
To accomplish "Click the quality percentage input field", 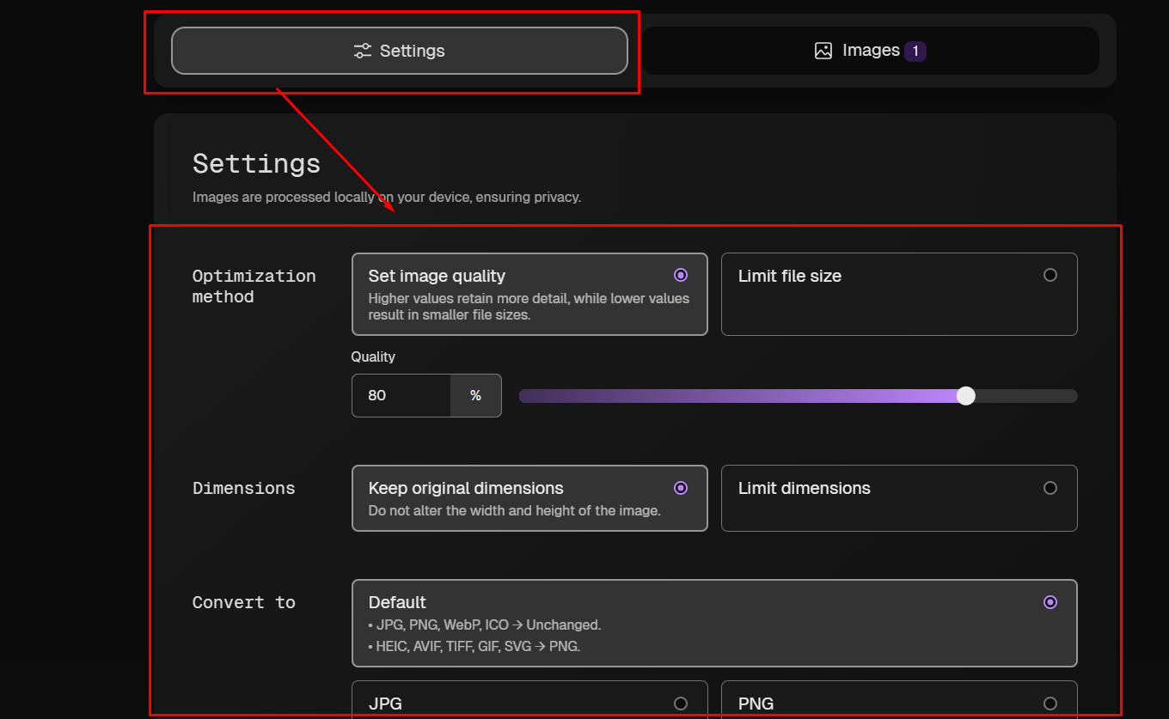I will point(401,395).
